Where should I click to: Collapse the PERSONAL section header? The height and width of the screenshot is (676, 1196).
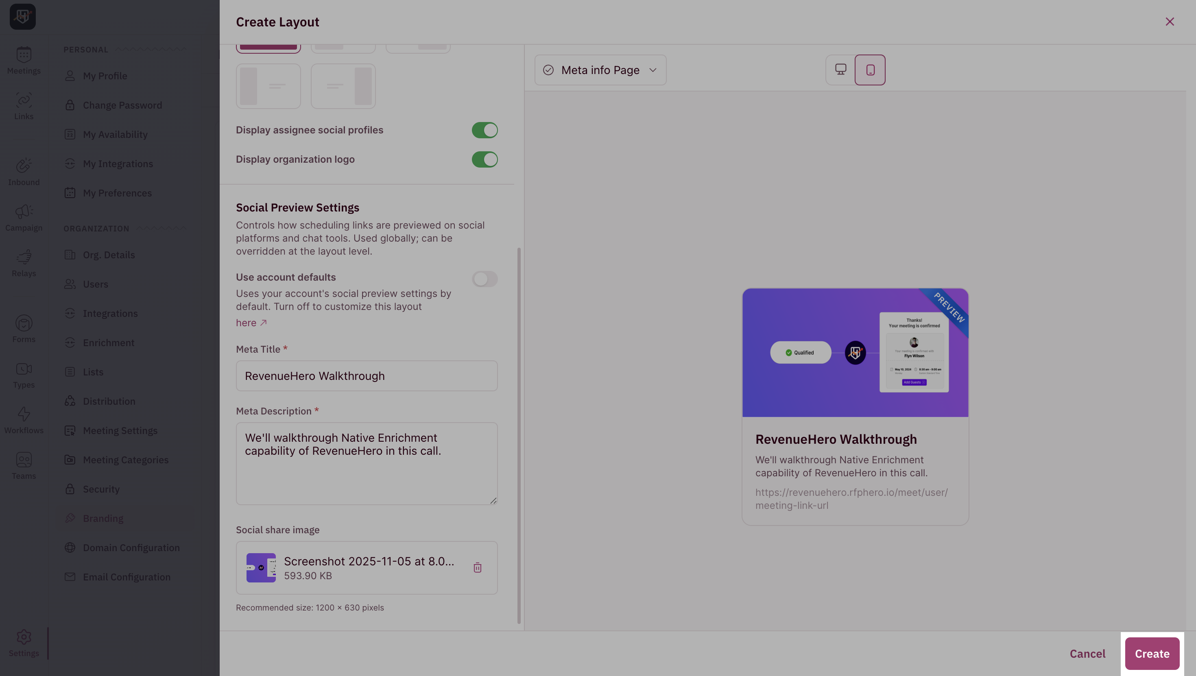tap(85, 49)
